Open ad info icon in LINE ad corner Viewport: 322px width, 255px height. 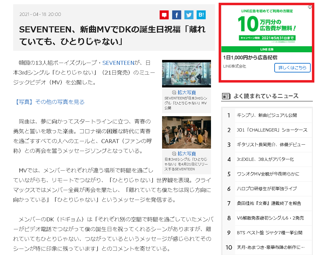(x=310, y=7)
